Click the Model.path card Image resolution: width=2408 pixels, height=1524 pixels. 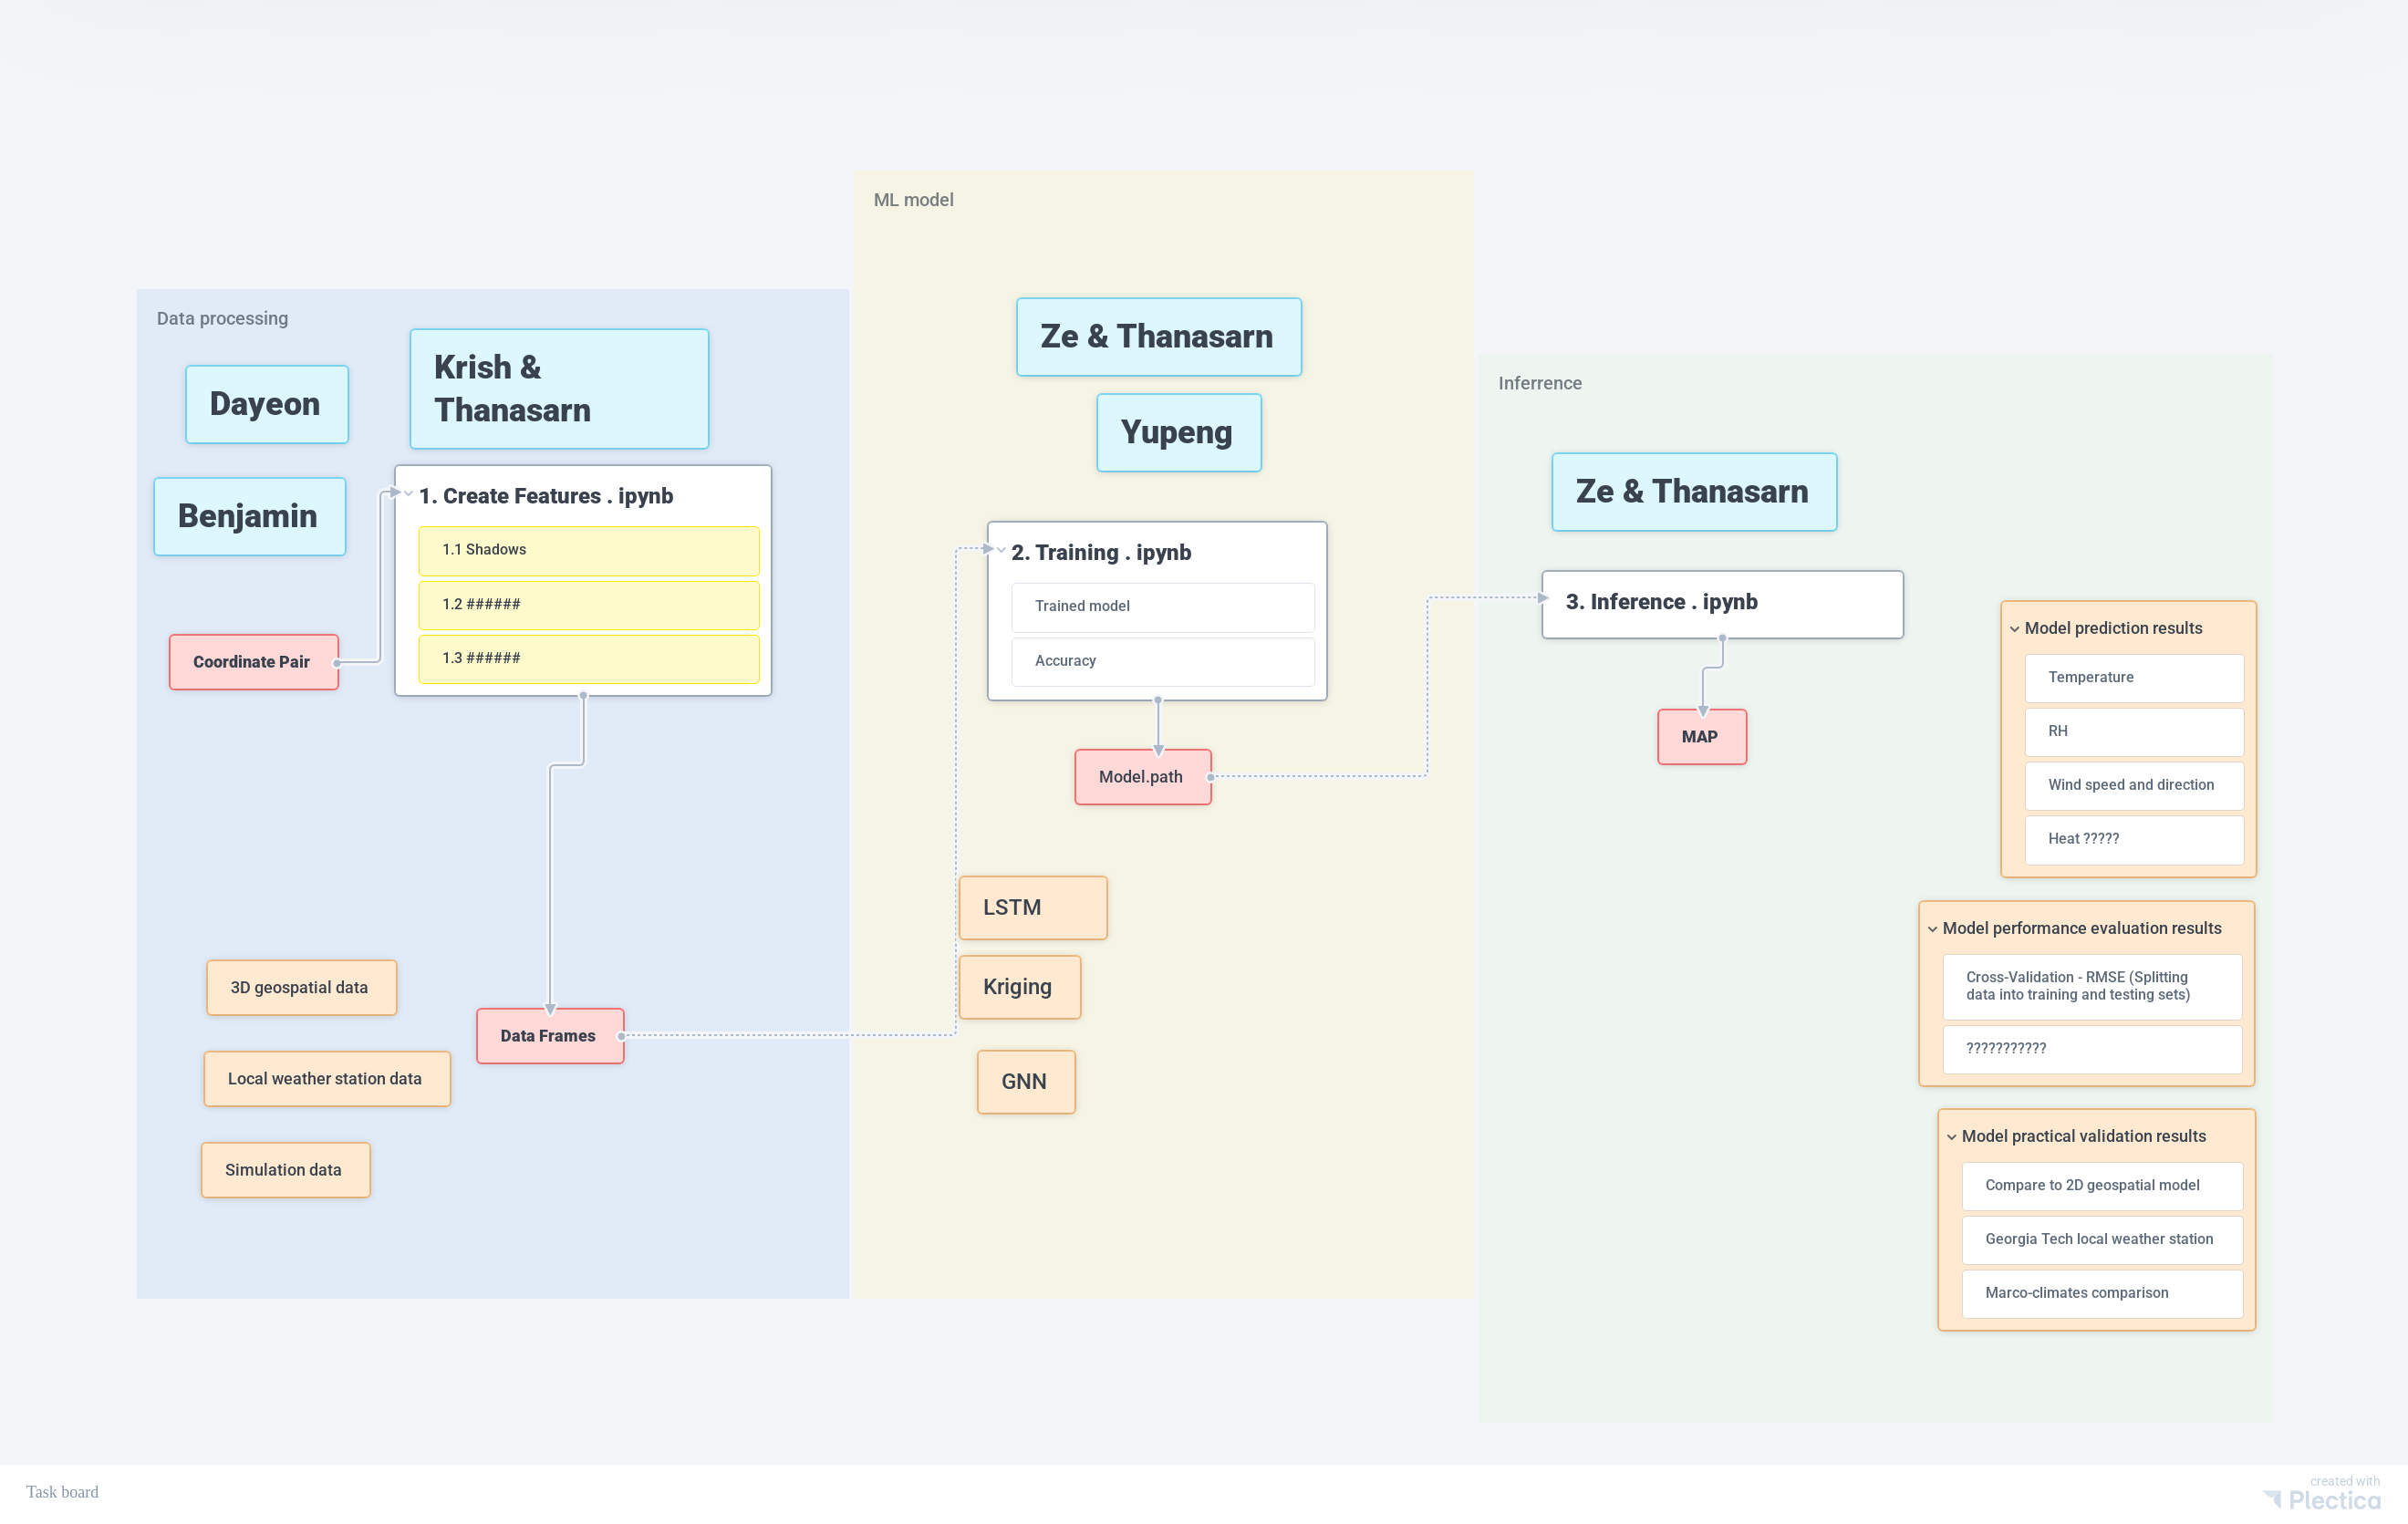[1141, 777]
